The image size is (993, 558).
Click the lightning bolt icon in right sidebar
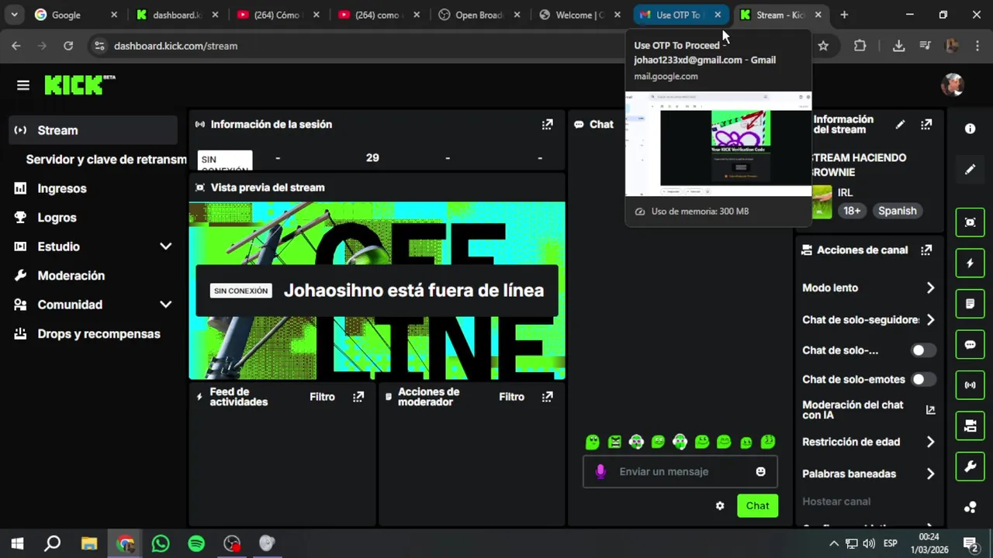coord(970,263)
